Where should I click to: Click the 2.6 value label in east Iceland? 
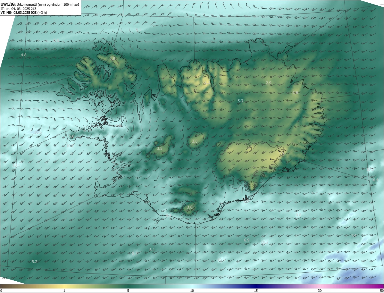[x=295, y=93]
